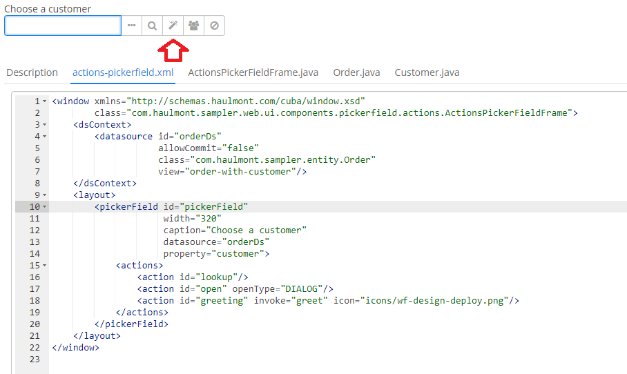Click code text allowCommit="false"

209,148
